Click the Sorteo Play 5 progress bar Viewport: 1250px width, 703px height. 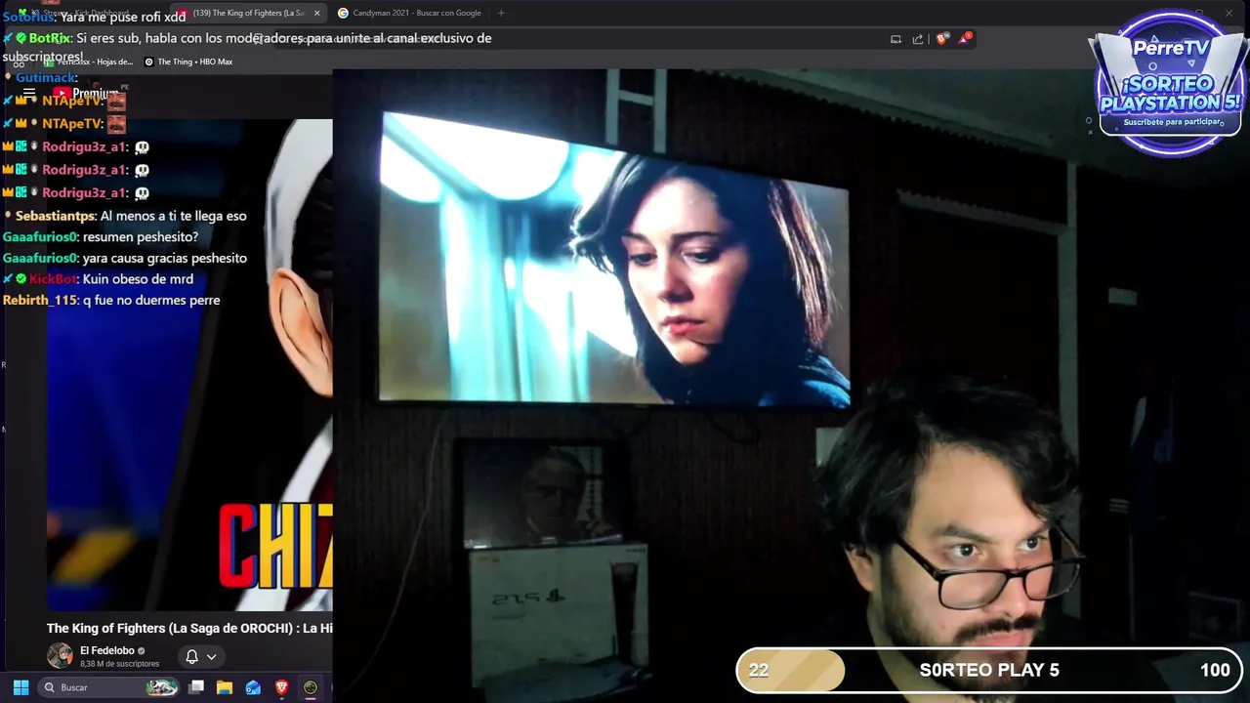click(x=988, y=670)
